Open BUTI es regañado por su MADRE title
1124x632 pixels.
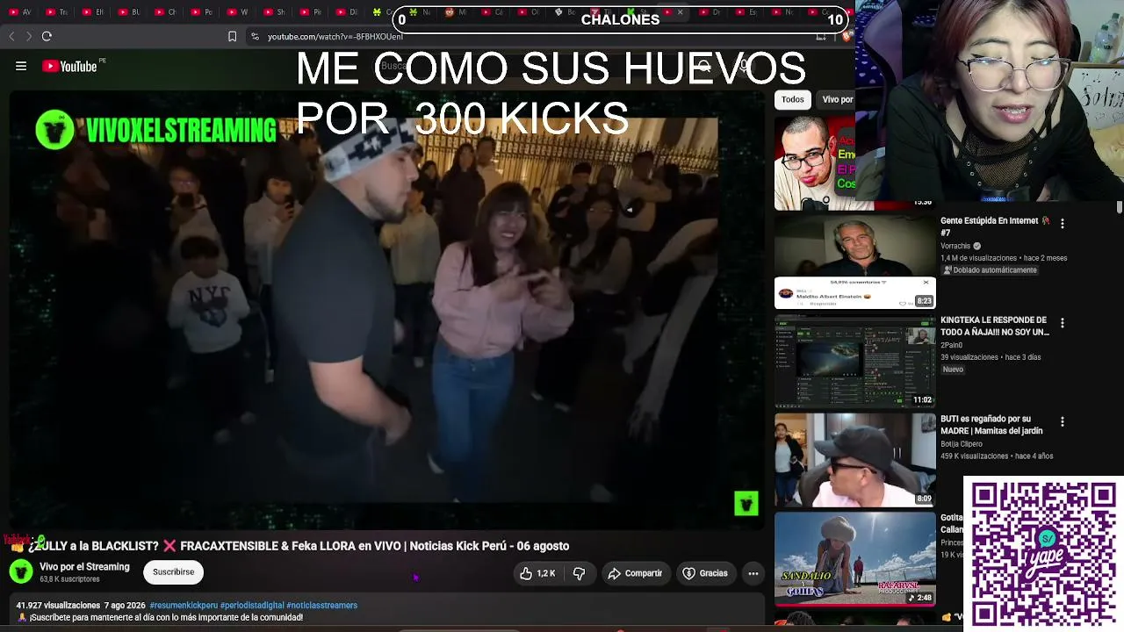(991, 425)
